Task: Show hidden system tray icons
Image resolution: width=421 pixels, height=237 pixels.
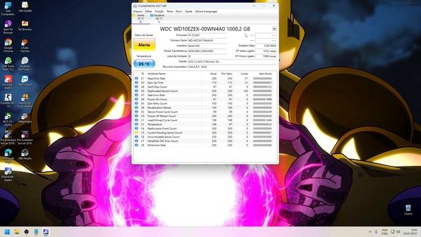Action: (x=370, y=232)
